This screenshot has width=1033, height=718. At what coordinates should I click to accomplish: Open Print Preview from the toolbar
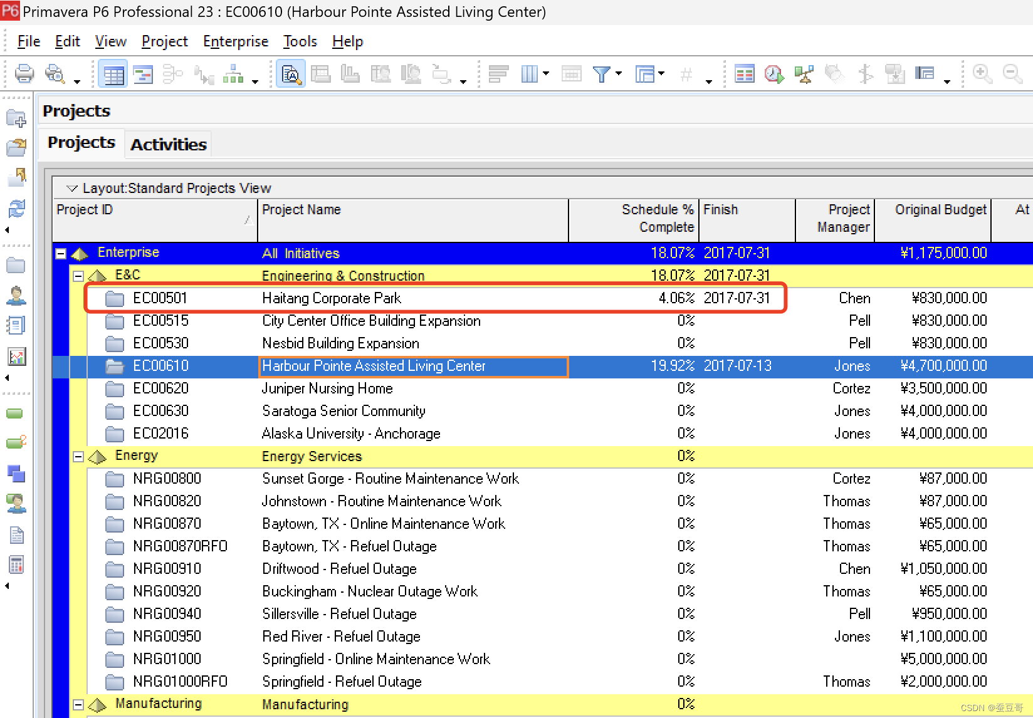tap(55, 74)
